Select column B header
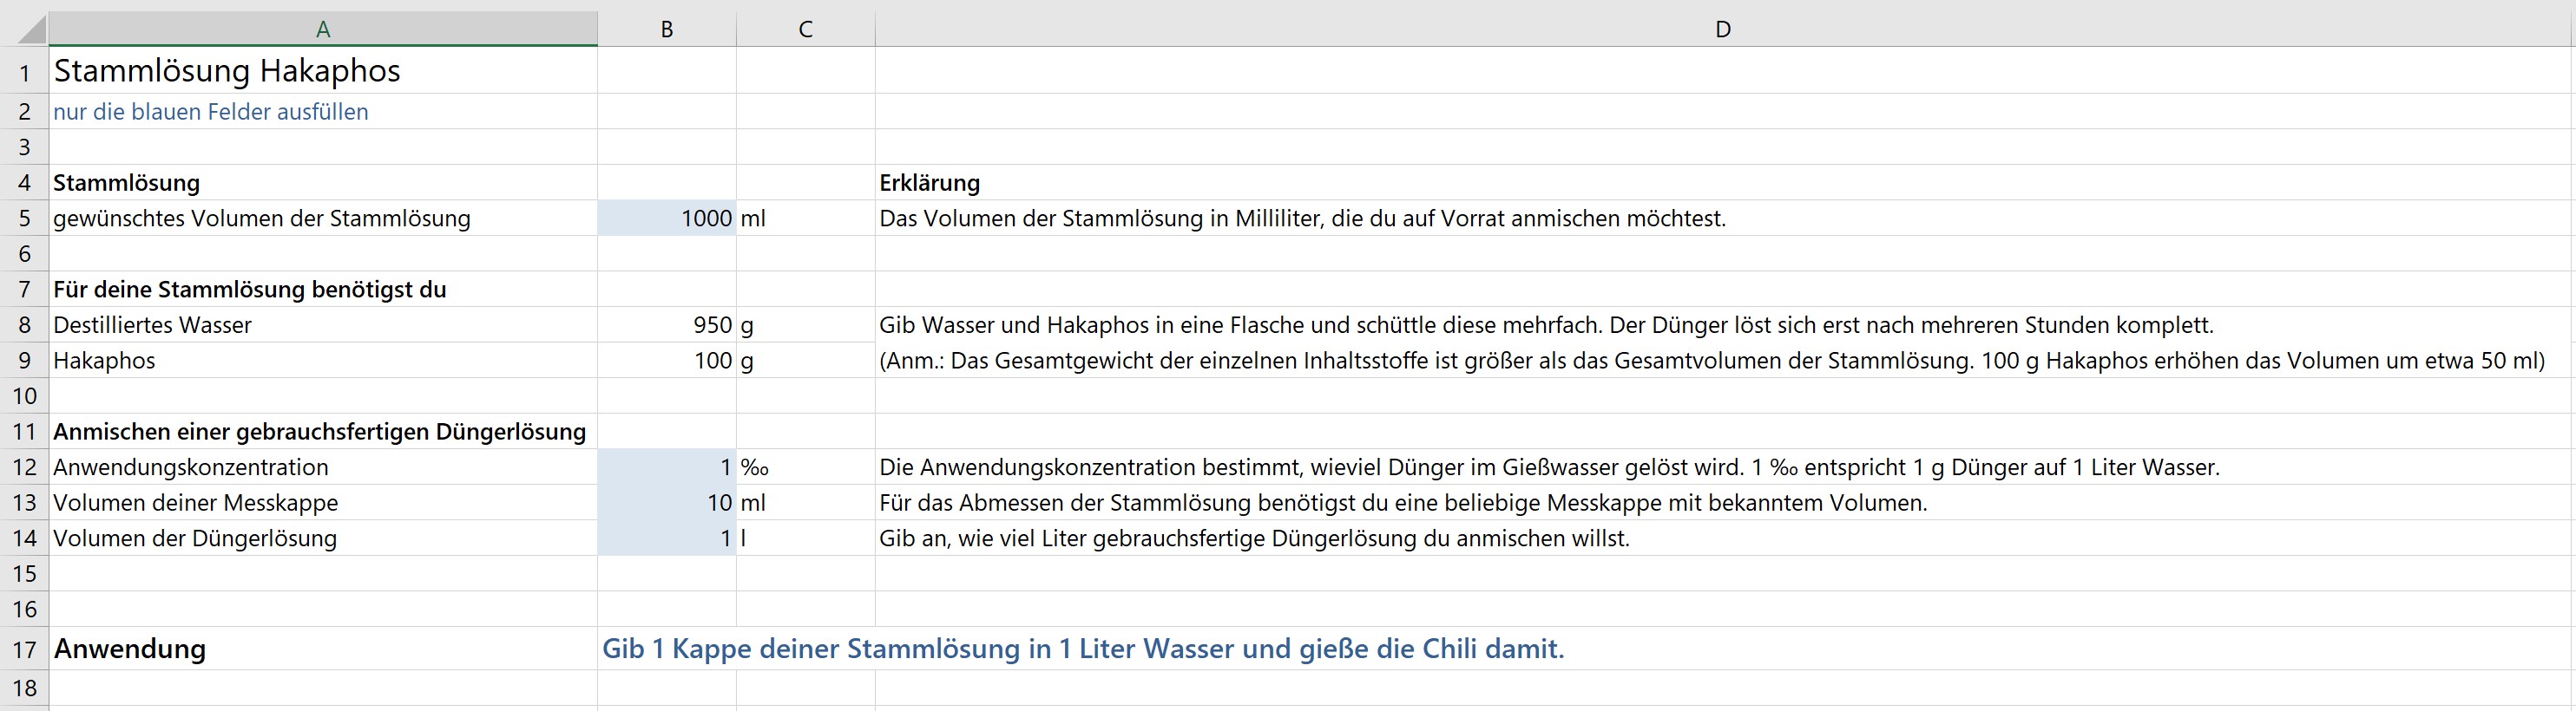This screenshot has height=711, width=2576. pos(667,29)
